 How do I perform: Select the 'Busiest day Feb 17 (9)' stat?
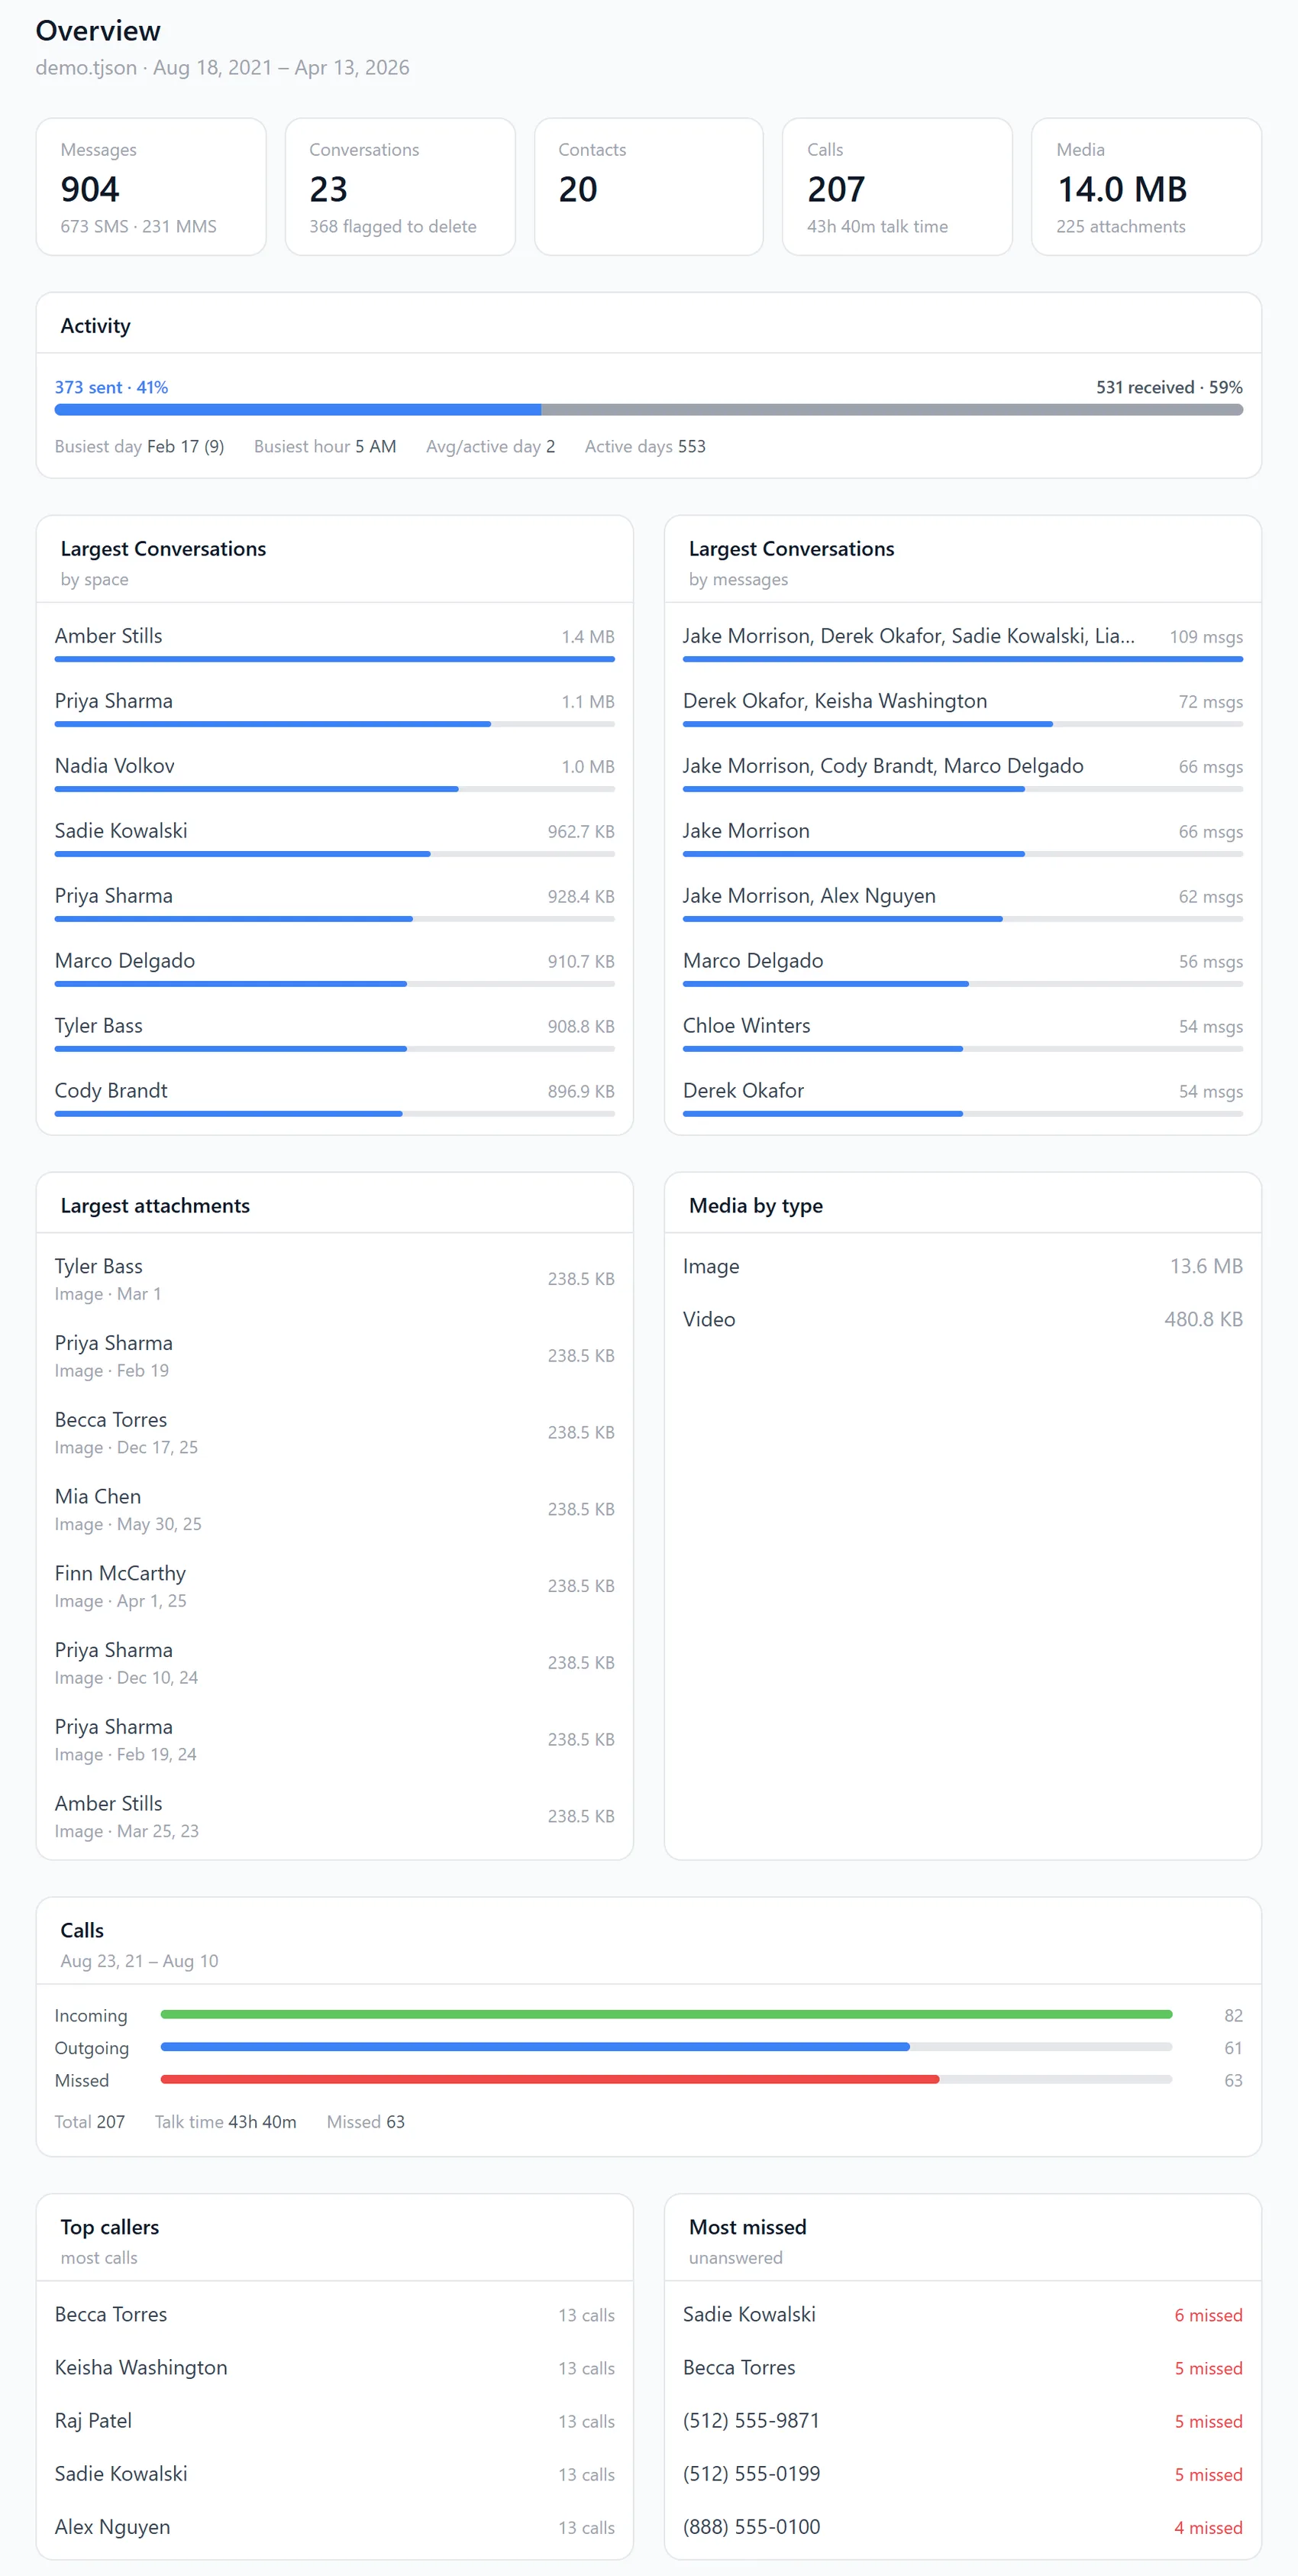(x=139, y=446)
